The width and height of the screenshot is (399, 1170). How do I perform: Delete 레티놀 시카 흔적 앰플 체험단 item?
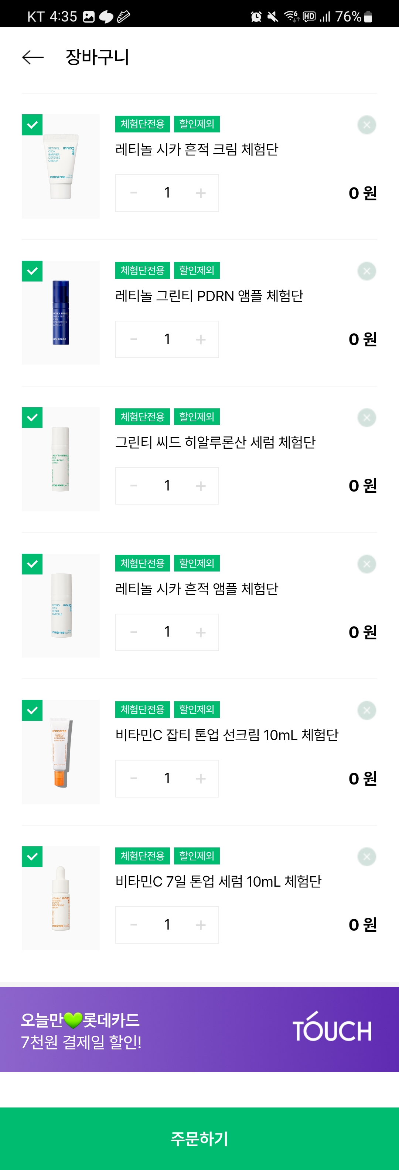point(366,564)
